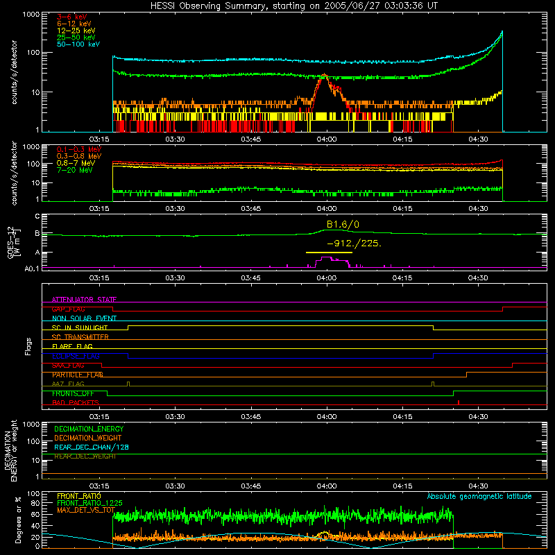Screen dimensions: 555x555
Task: Select the 3-6 keV legend label
Action: [72, 17]
